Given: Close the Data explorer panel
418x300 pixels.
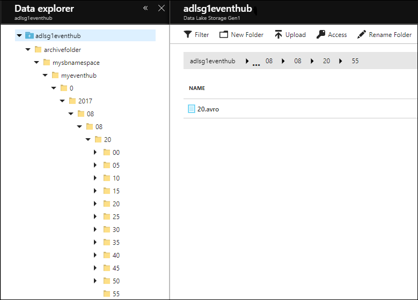Looking at the screenshot, I should click(x=162, y=8).
